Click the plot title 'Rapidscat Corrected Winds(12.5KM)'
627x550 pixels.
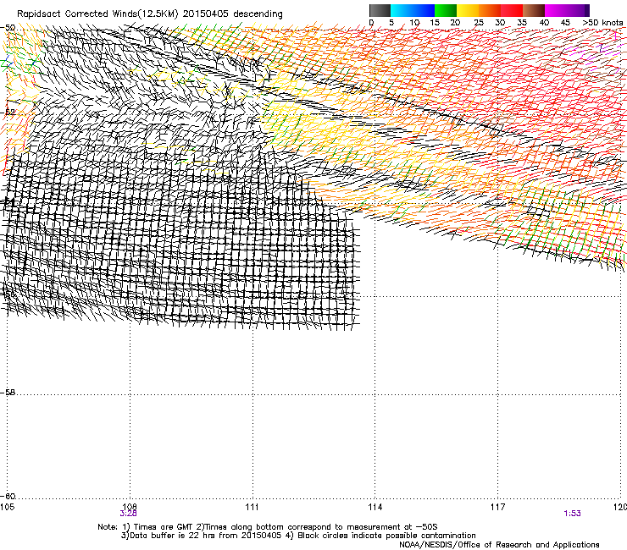click(97, 14)
